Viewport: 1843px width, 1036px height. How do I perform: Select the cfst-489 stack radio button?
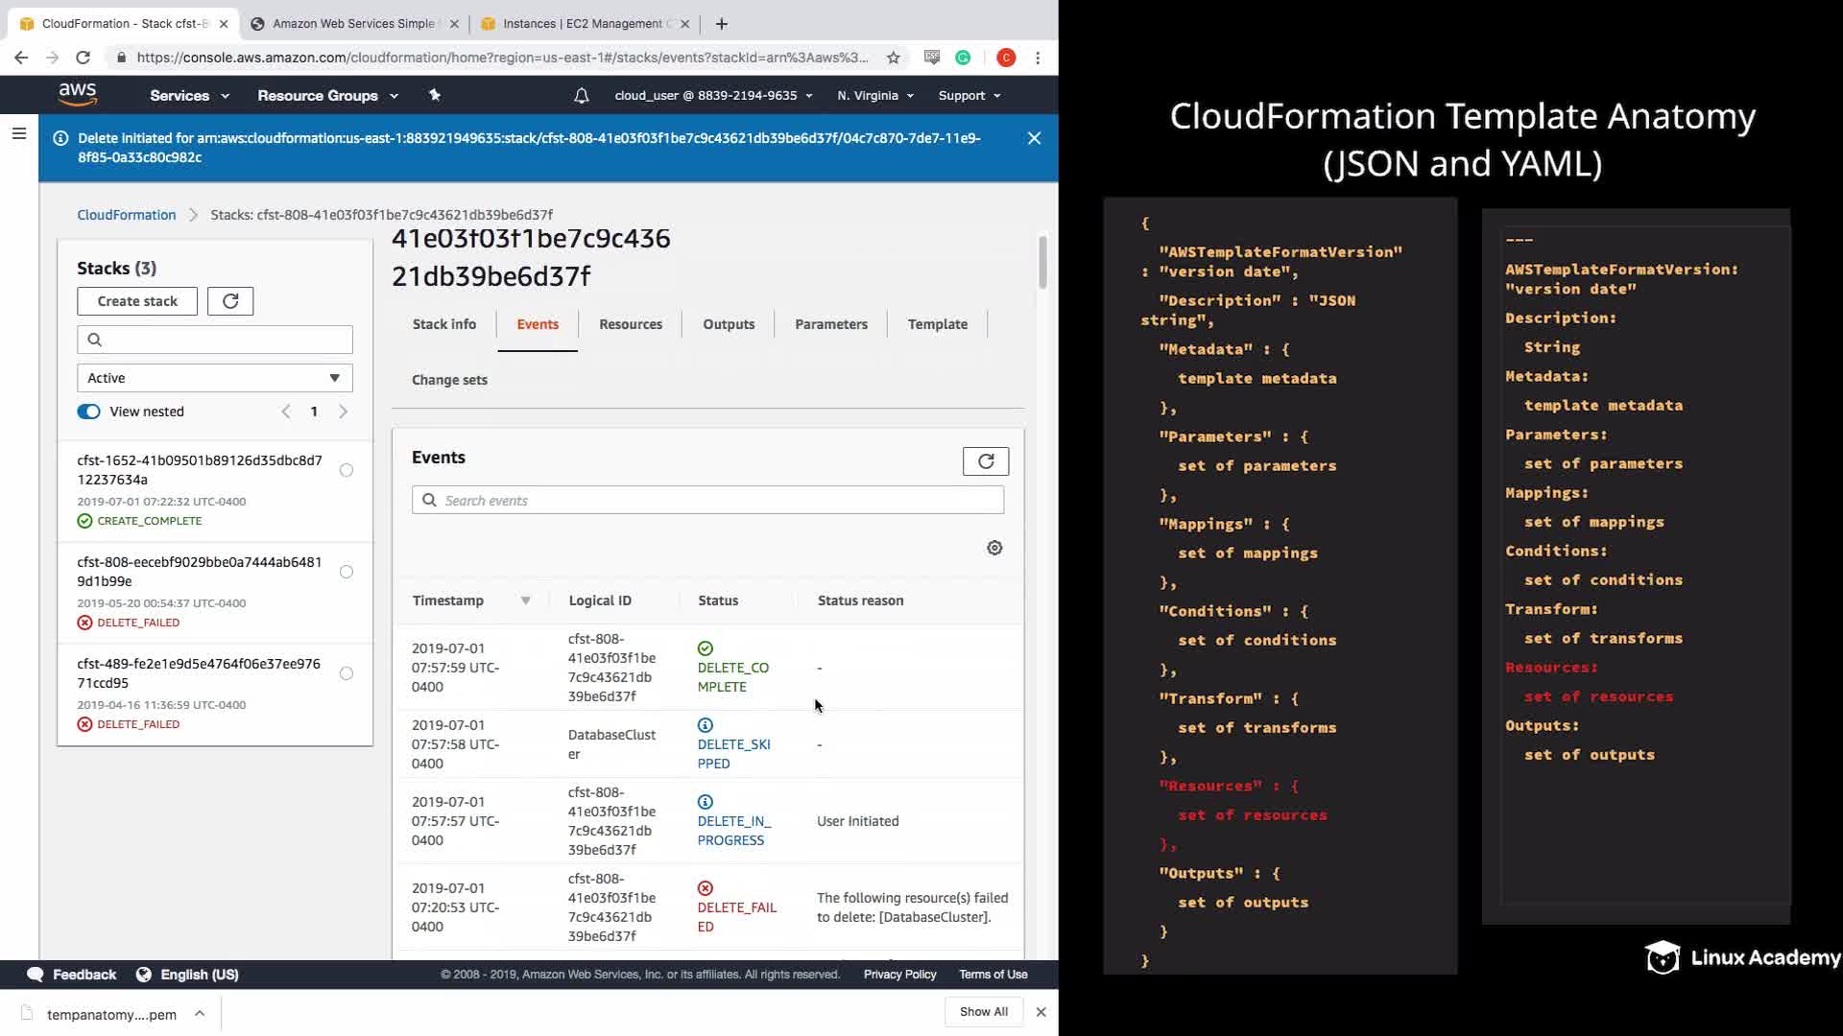click(347, 673)
